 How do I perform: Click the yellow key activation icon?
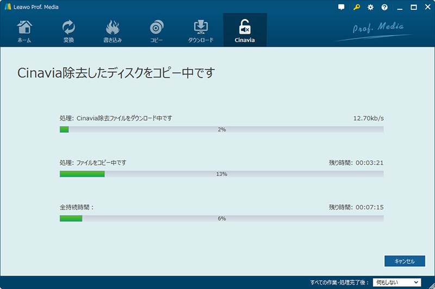[357, 7]
